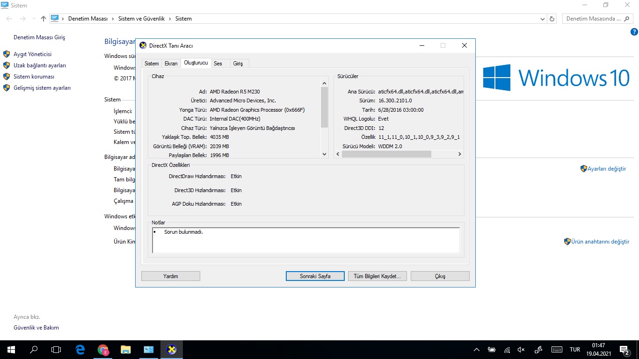The width and height of the screenshot is (639, 359).
Task: Switch to the Ekran tab
Action: point(171,64)
